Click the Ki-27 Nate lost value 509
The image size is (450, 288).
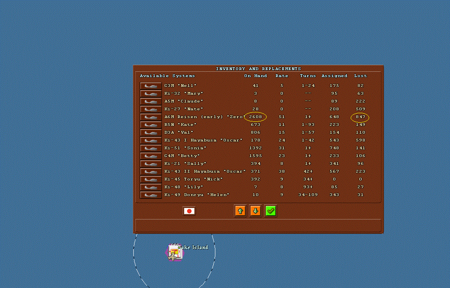[x=361, y=109]
